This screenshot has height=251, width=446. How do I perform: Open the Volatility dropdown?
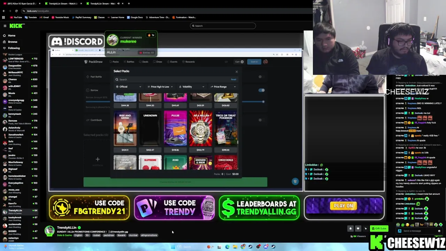click(x=191, y=87)
